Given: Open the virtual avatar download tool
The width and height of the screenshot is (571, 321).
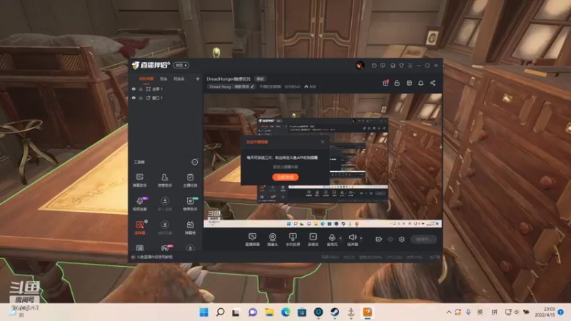Looking at the screenshot, I should [x=165, y=228].
